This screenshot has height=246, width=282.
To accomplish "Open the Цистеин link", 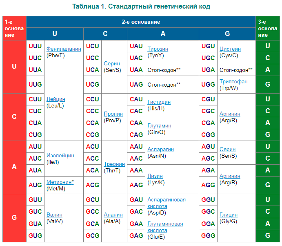I will [x=230, y=49].
